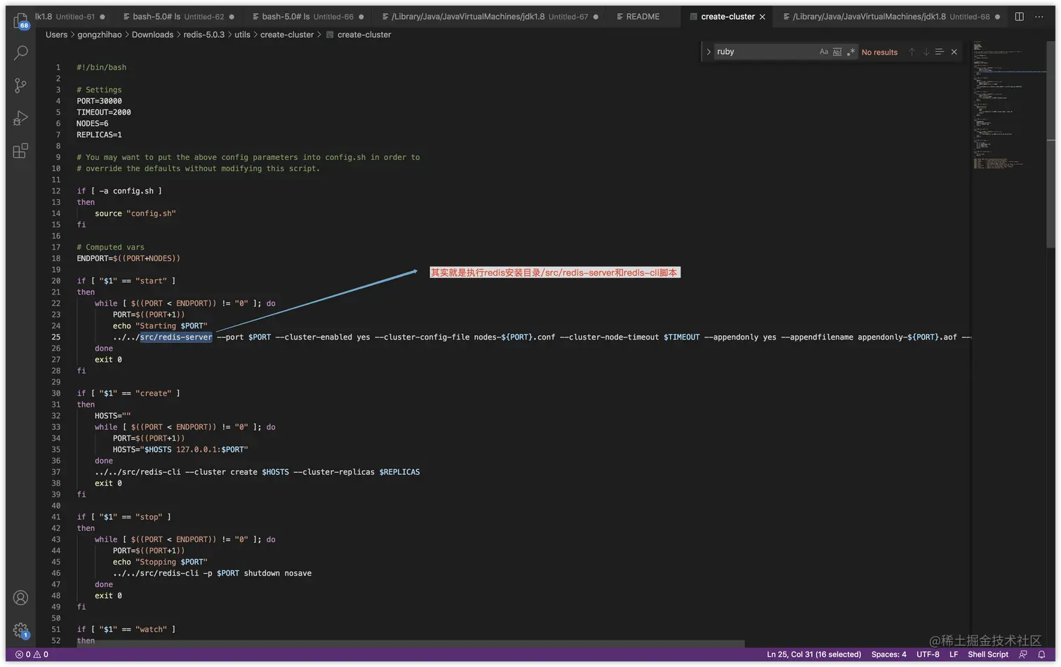Change file encoding UTF-8

928,654
